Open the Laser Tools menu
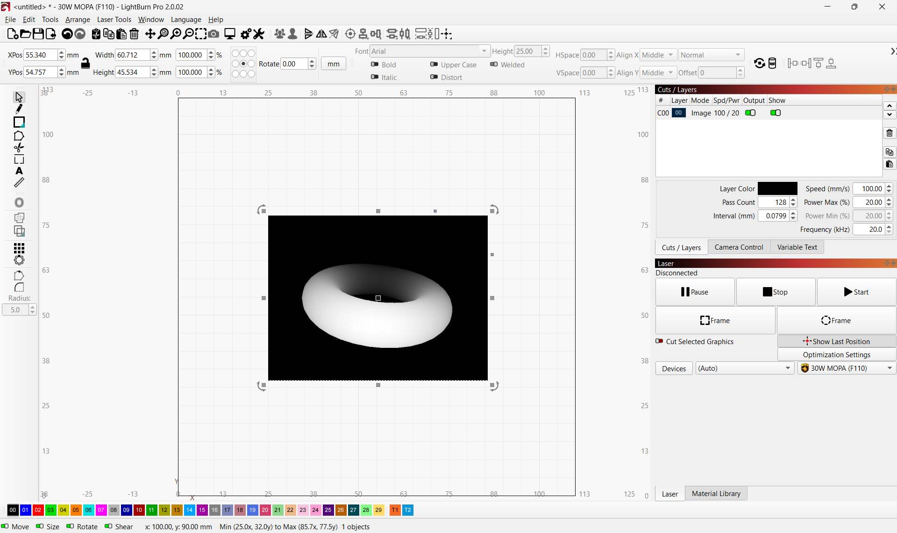This screenshot has height=533, width=897. click(x=114, y=20)
